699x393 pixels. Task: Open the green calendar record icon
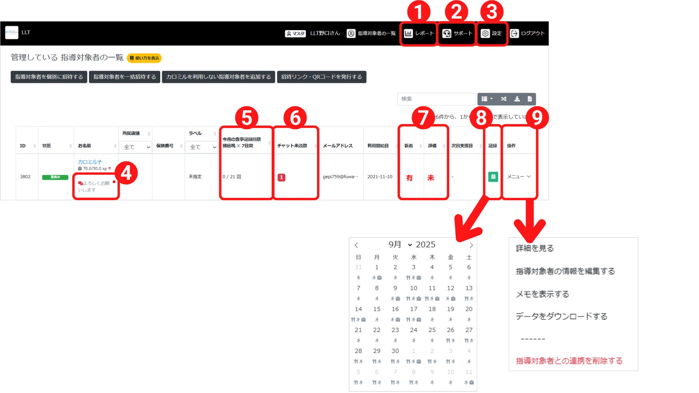(x=493, y=176)
